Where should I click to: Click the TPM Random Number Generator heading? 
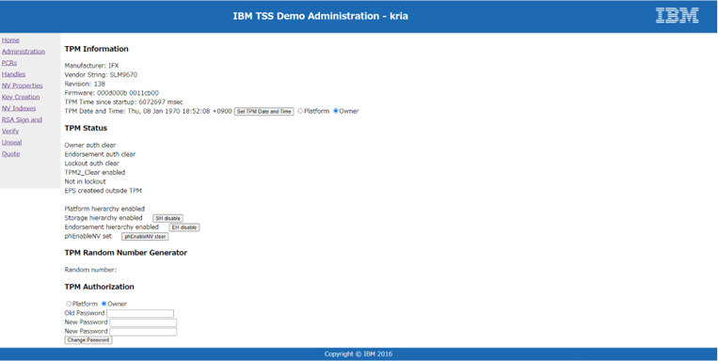pos(126,253)
